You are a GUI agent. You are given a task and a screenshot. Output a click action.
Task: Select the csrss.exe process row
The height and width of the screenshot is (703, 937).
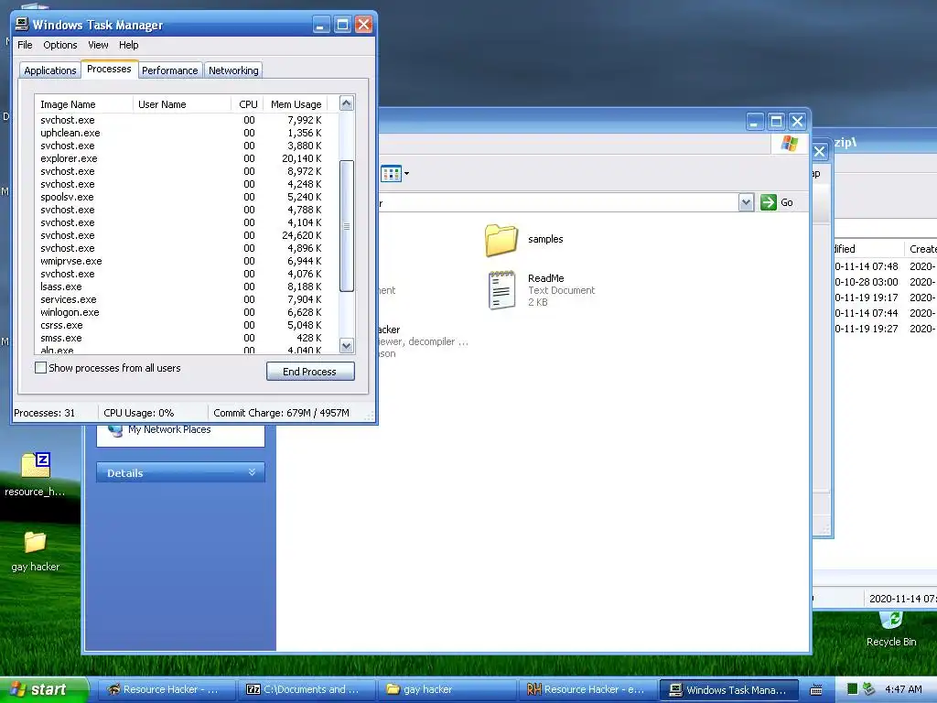click(x=187, y=325)
